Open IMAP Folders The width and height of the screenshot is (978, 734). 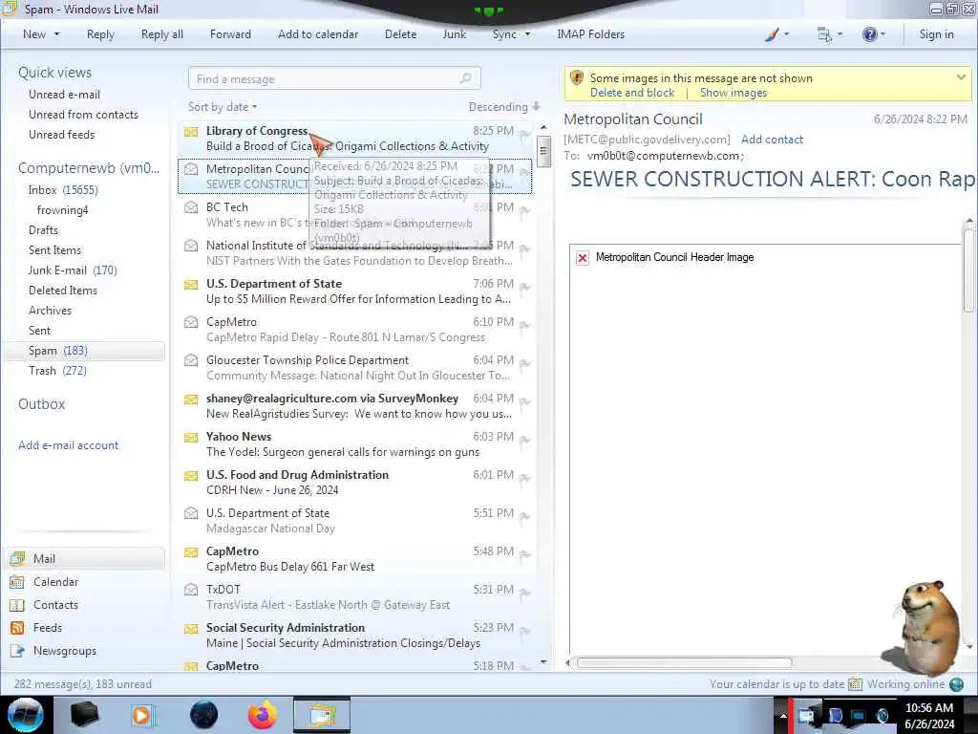(590, 34)
